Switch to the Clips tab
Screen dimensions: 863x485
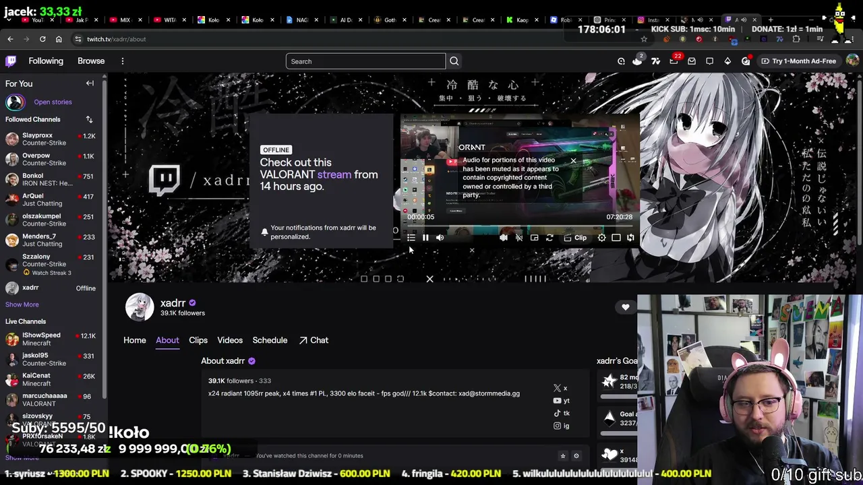pos(198,340)
